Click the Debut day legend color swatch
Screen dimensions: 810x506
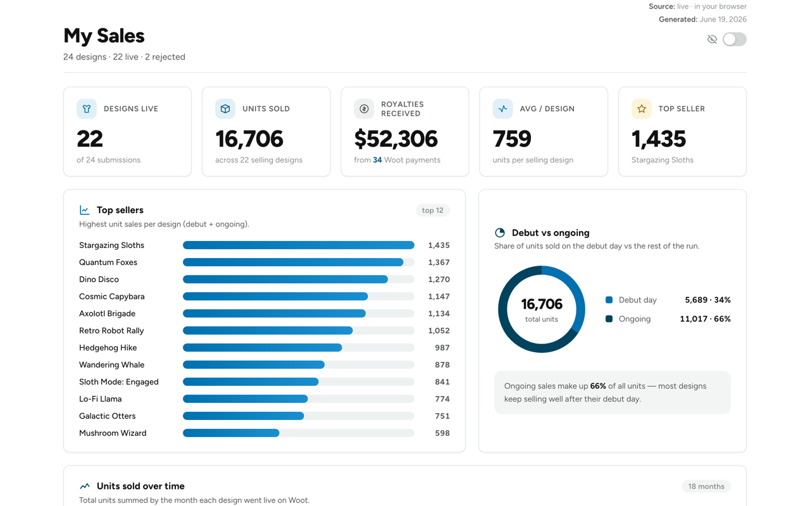[x=609, y=300]
